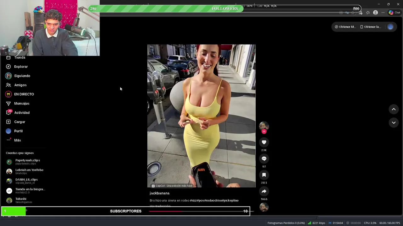Click the playing video to pause
403x226 pixels.
[201, 116]
